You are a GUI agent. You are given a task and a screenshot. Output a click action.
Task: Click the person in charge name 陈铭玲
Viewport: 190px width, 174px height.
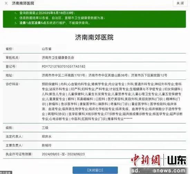[x=47, y=145]
